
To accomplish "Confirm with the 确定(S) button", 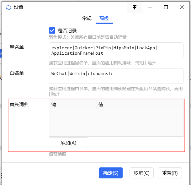I will [x=111, y=173].
